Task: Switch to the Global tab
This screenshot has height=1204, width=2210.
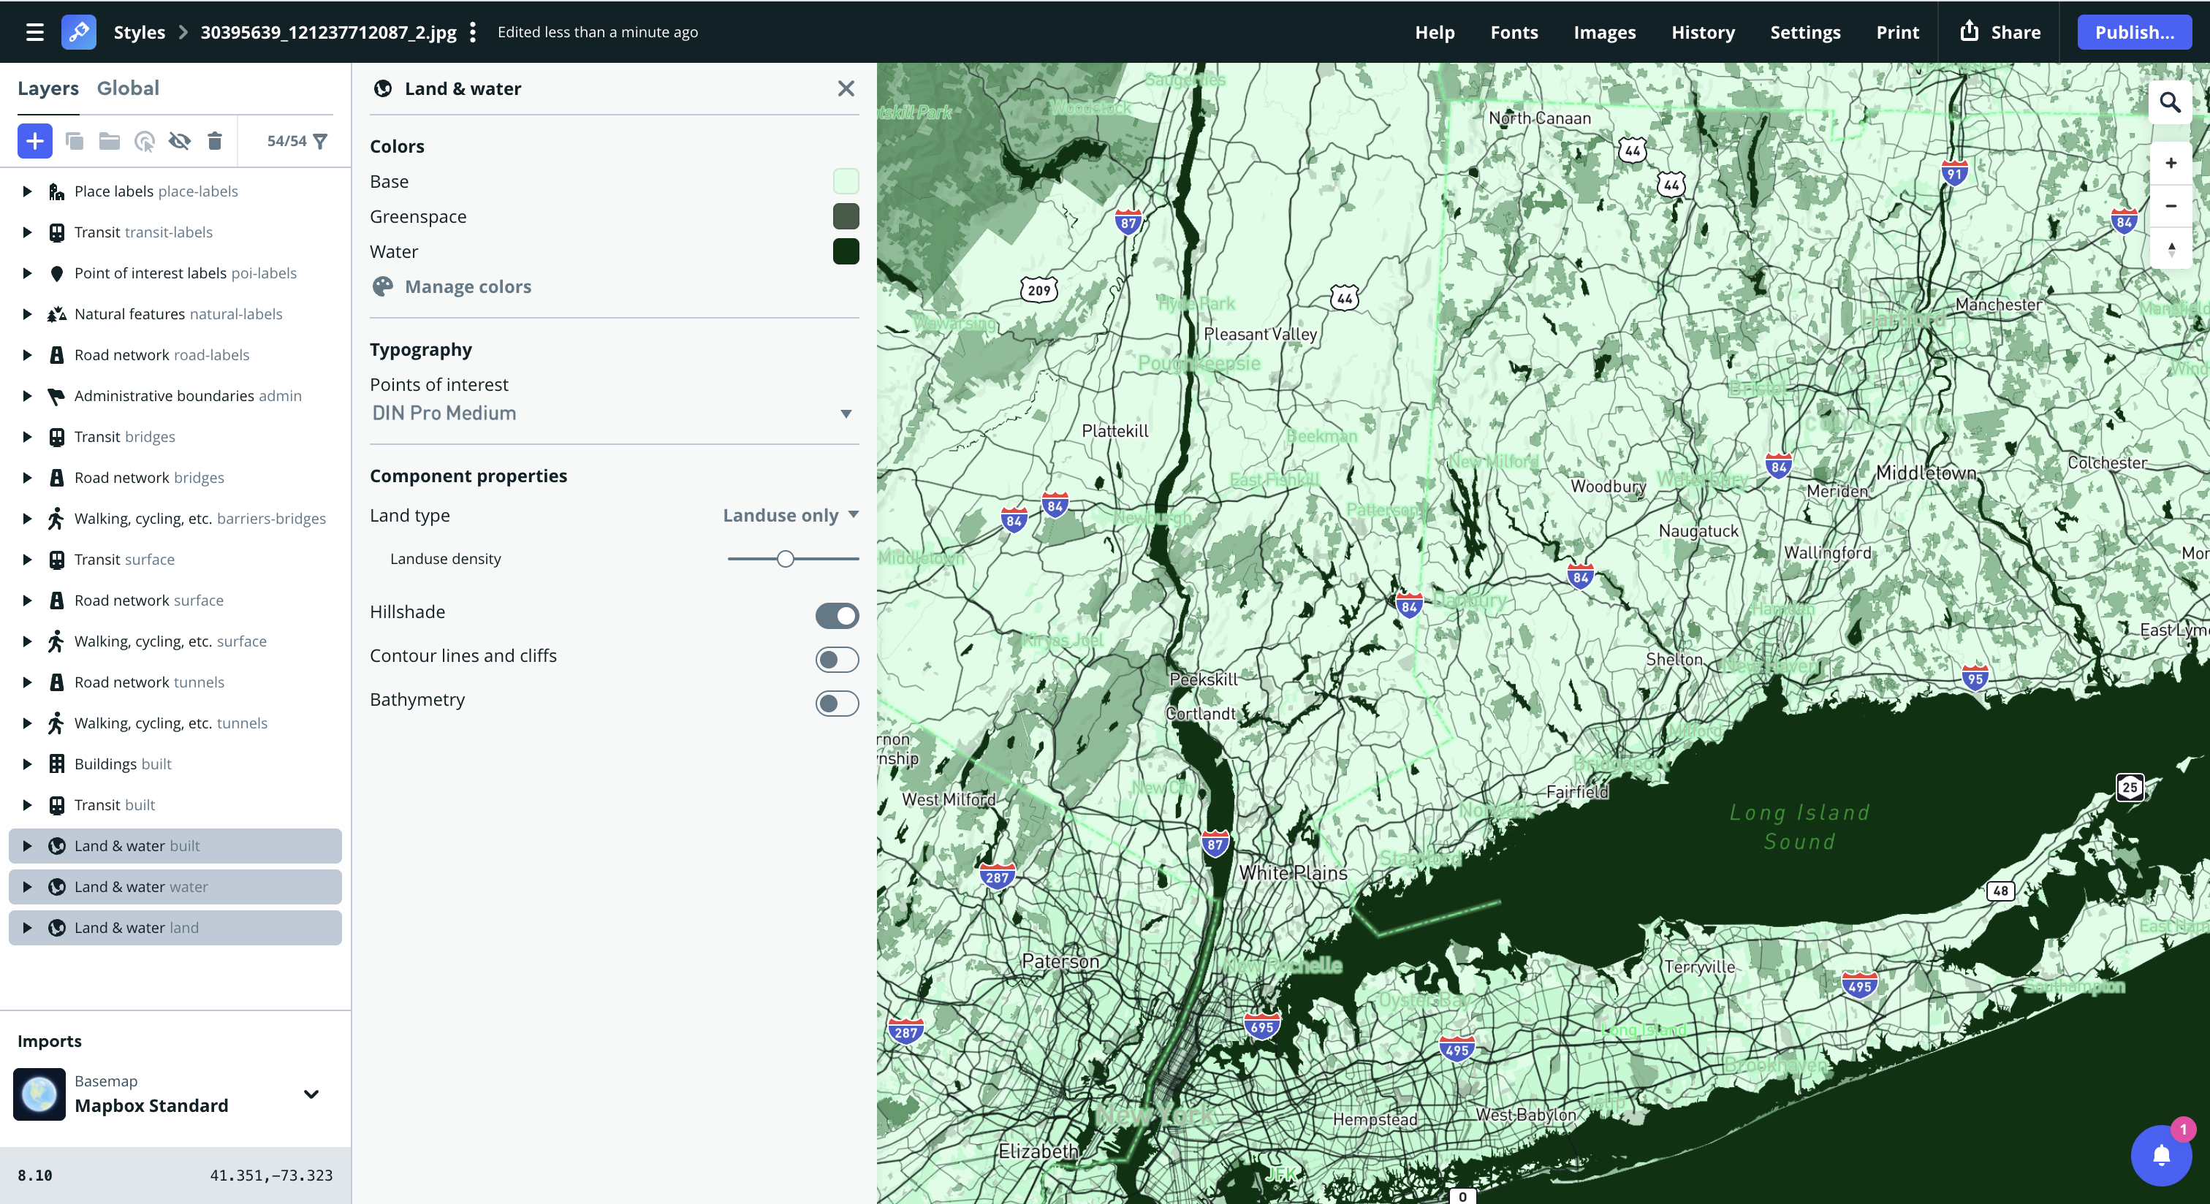Action: click(128, 88)
